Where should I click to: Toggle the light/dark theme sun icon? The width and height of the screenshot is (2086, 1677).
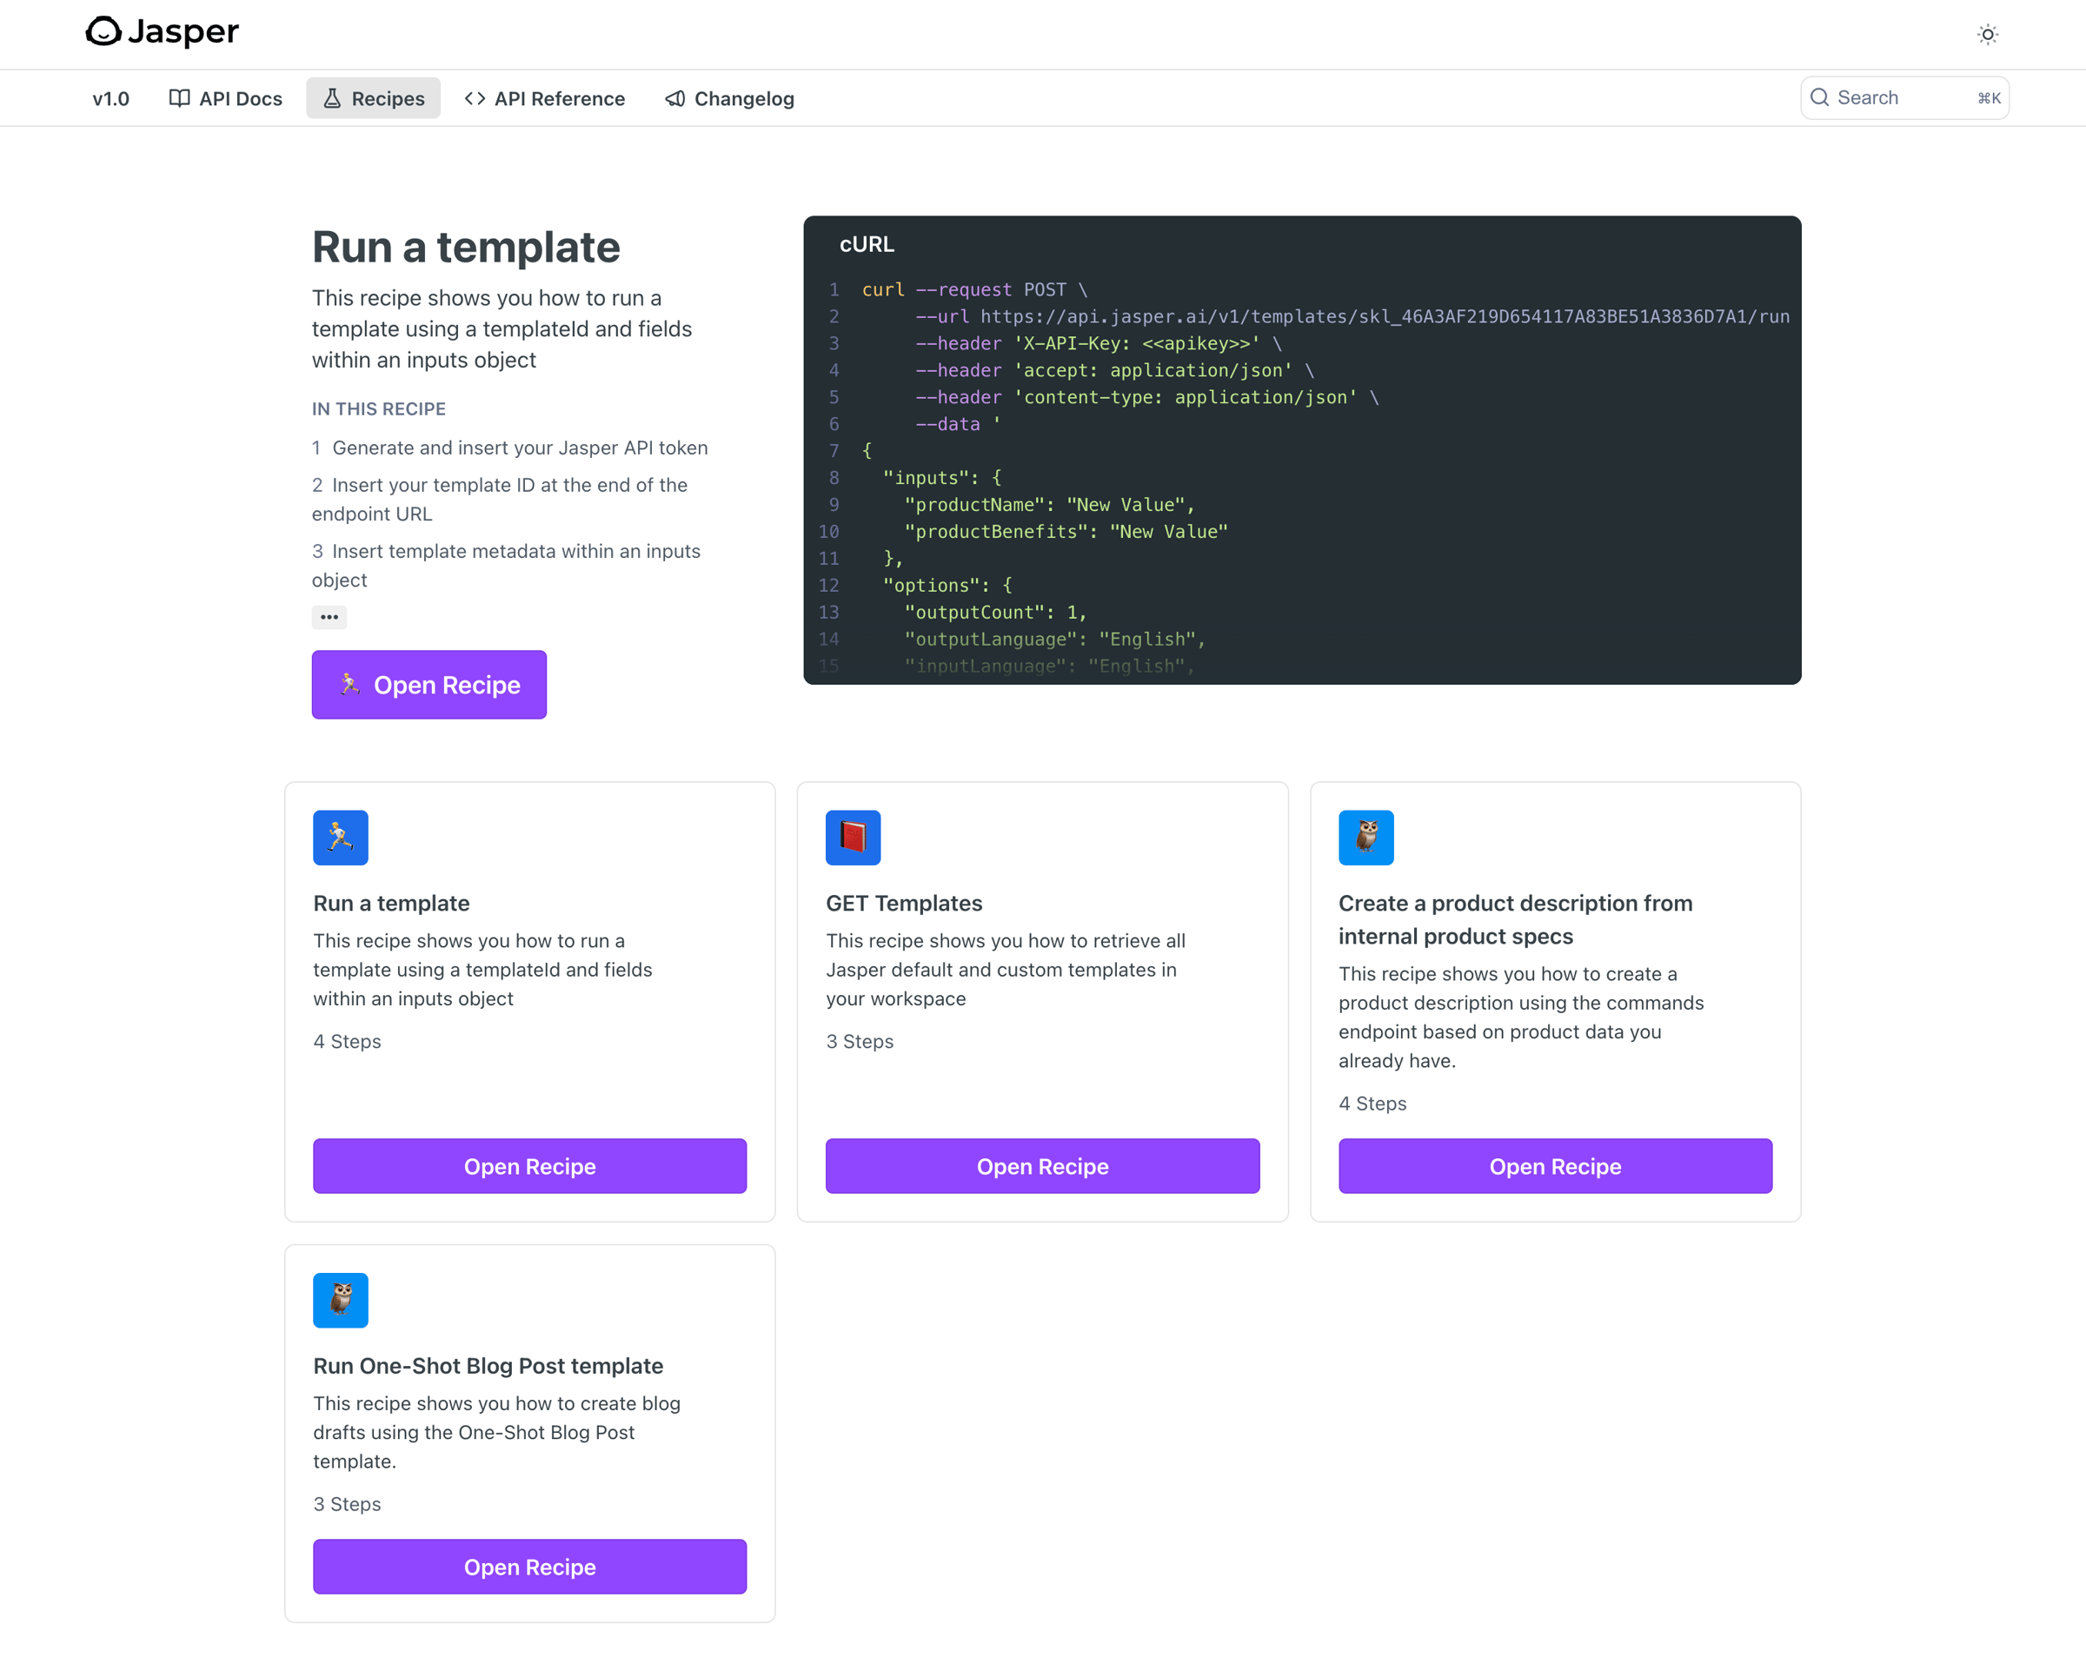pyautogui.click(x=1987, y=35)
